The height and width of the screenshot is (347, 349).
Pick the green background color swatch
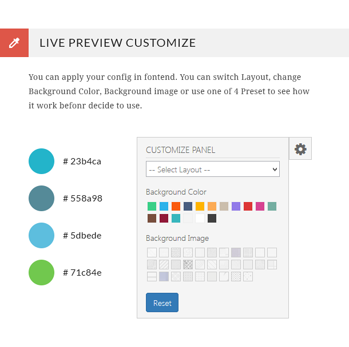click(x=152, y=206)
